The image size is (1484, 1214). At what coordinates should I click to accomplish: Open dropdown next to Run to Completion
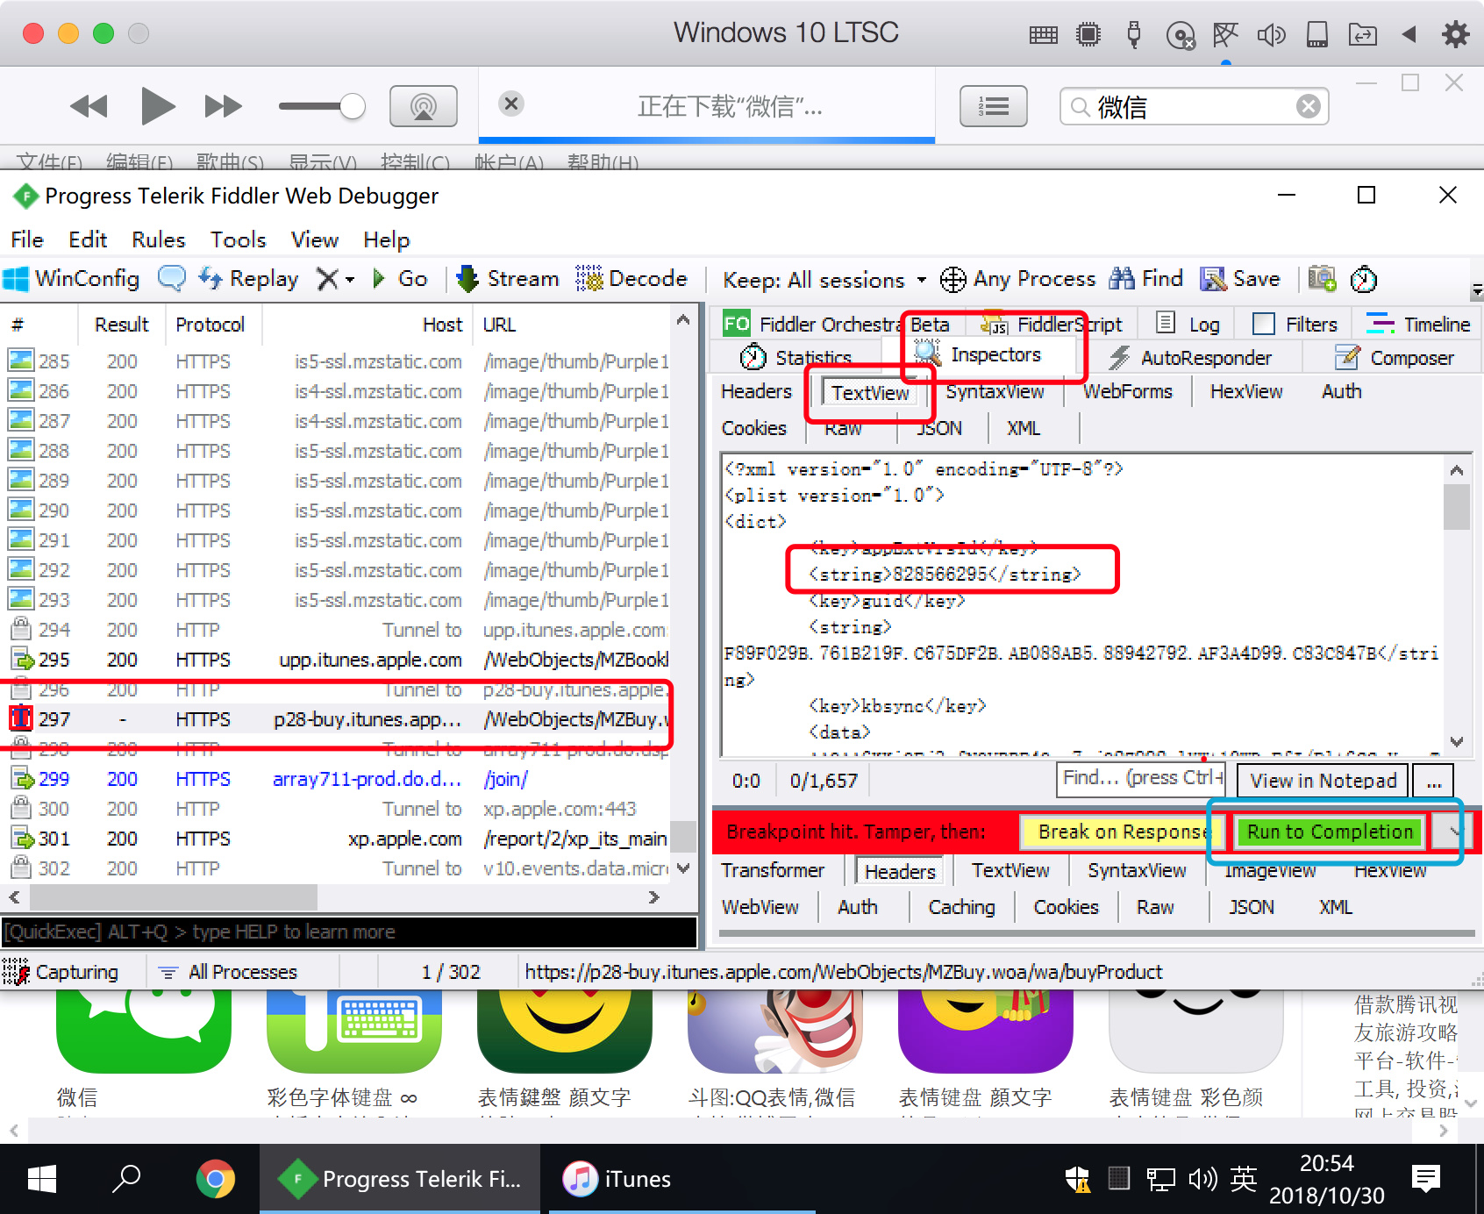pyautogui.click(x=1451, y=832)
